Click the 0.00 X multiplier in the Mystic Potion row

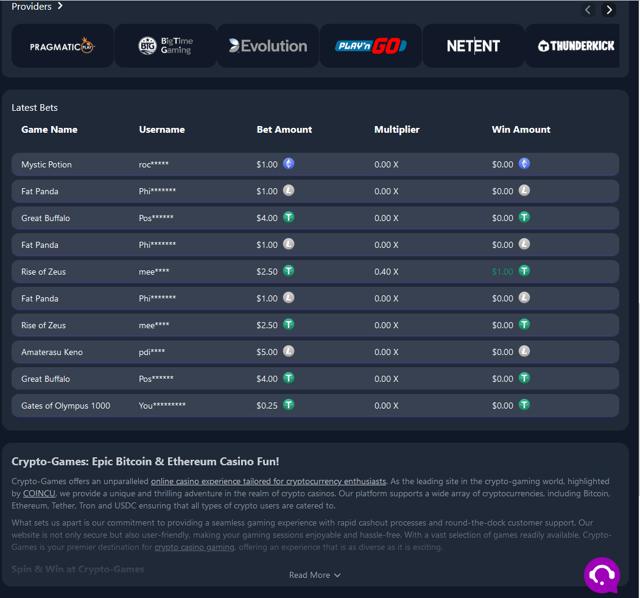387,164
